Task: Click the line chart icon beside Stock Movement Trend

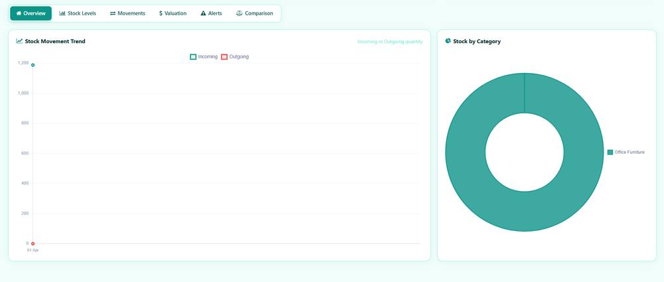Action: coord(19,41)
